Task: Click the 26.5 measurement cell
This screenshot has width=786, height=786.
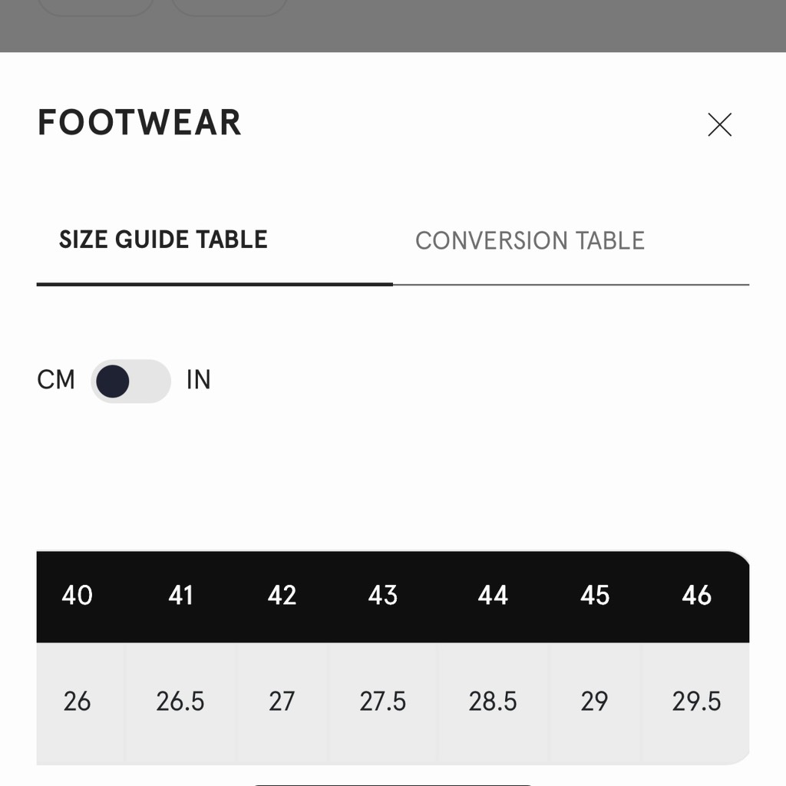Action: pyautogui.click(x=180, y=702)
